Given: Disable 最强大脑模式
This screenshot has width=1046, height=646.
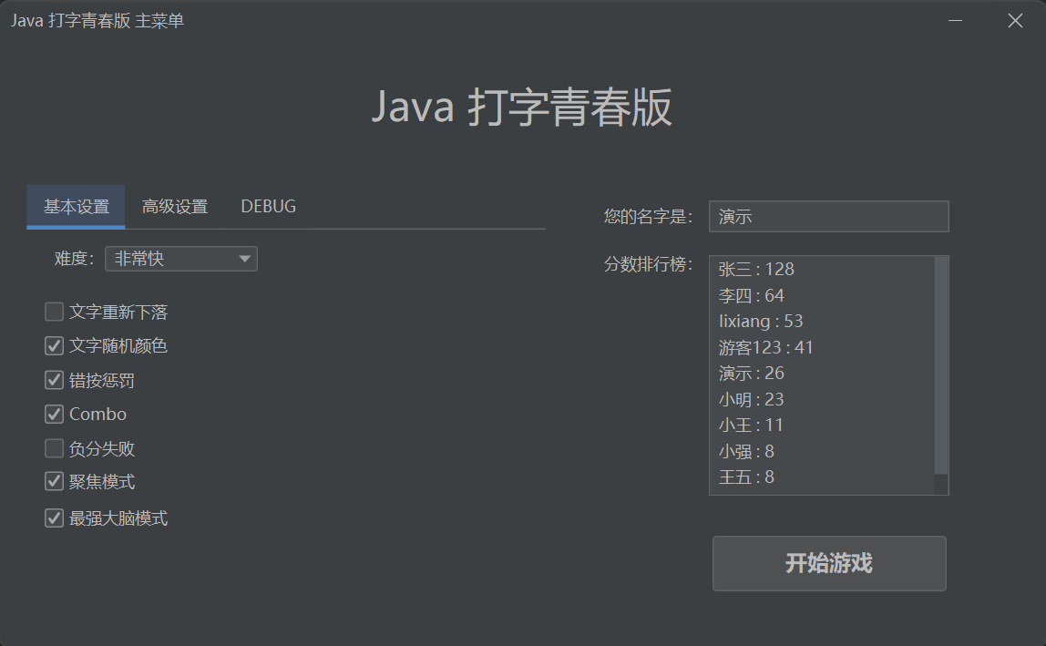Looking at the screenshot, I should tap(53, 518).
